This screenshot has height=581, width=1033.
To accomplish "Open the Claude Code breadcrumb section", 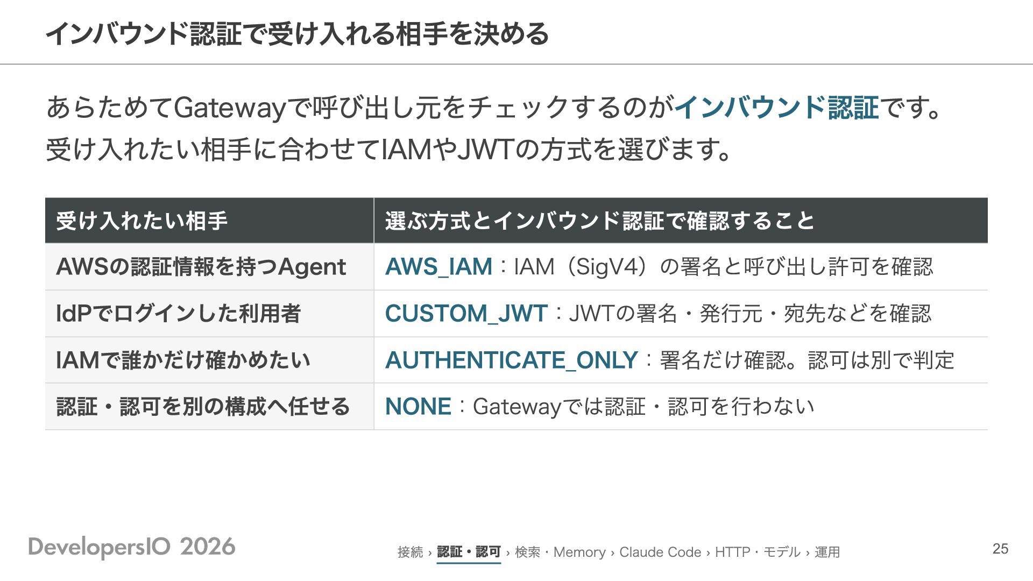I will (x=660, y=552).
